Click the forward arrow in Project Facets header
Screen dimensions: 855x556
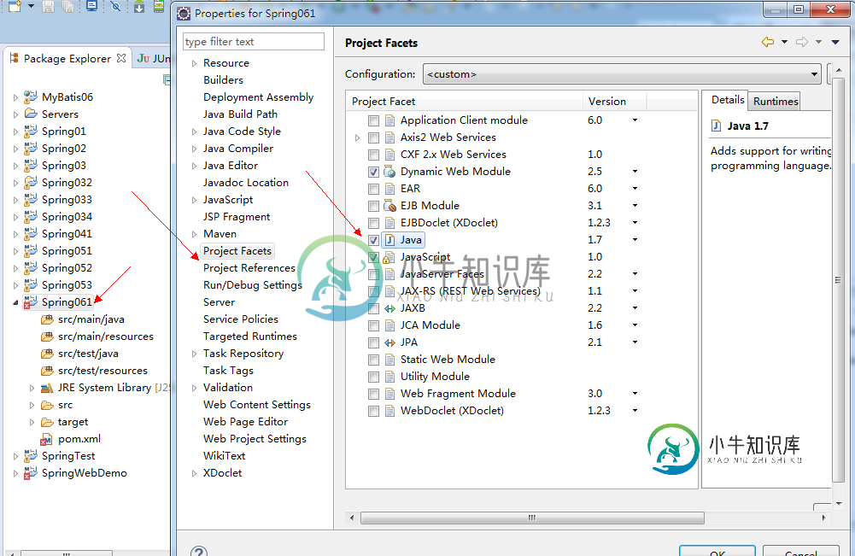click(801, 42)
